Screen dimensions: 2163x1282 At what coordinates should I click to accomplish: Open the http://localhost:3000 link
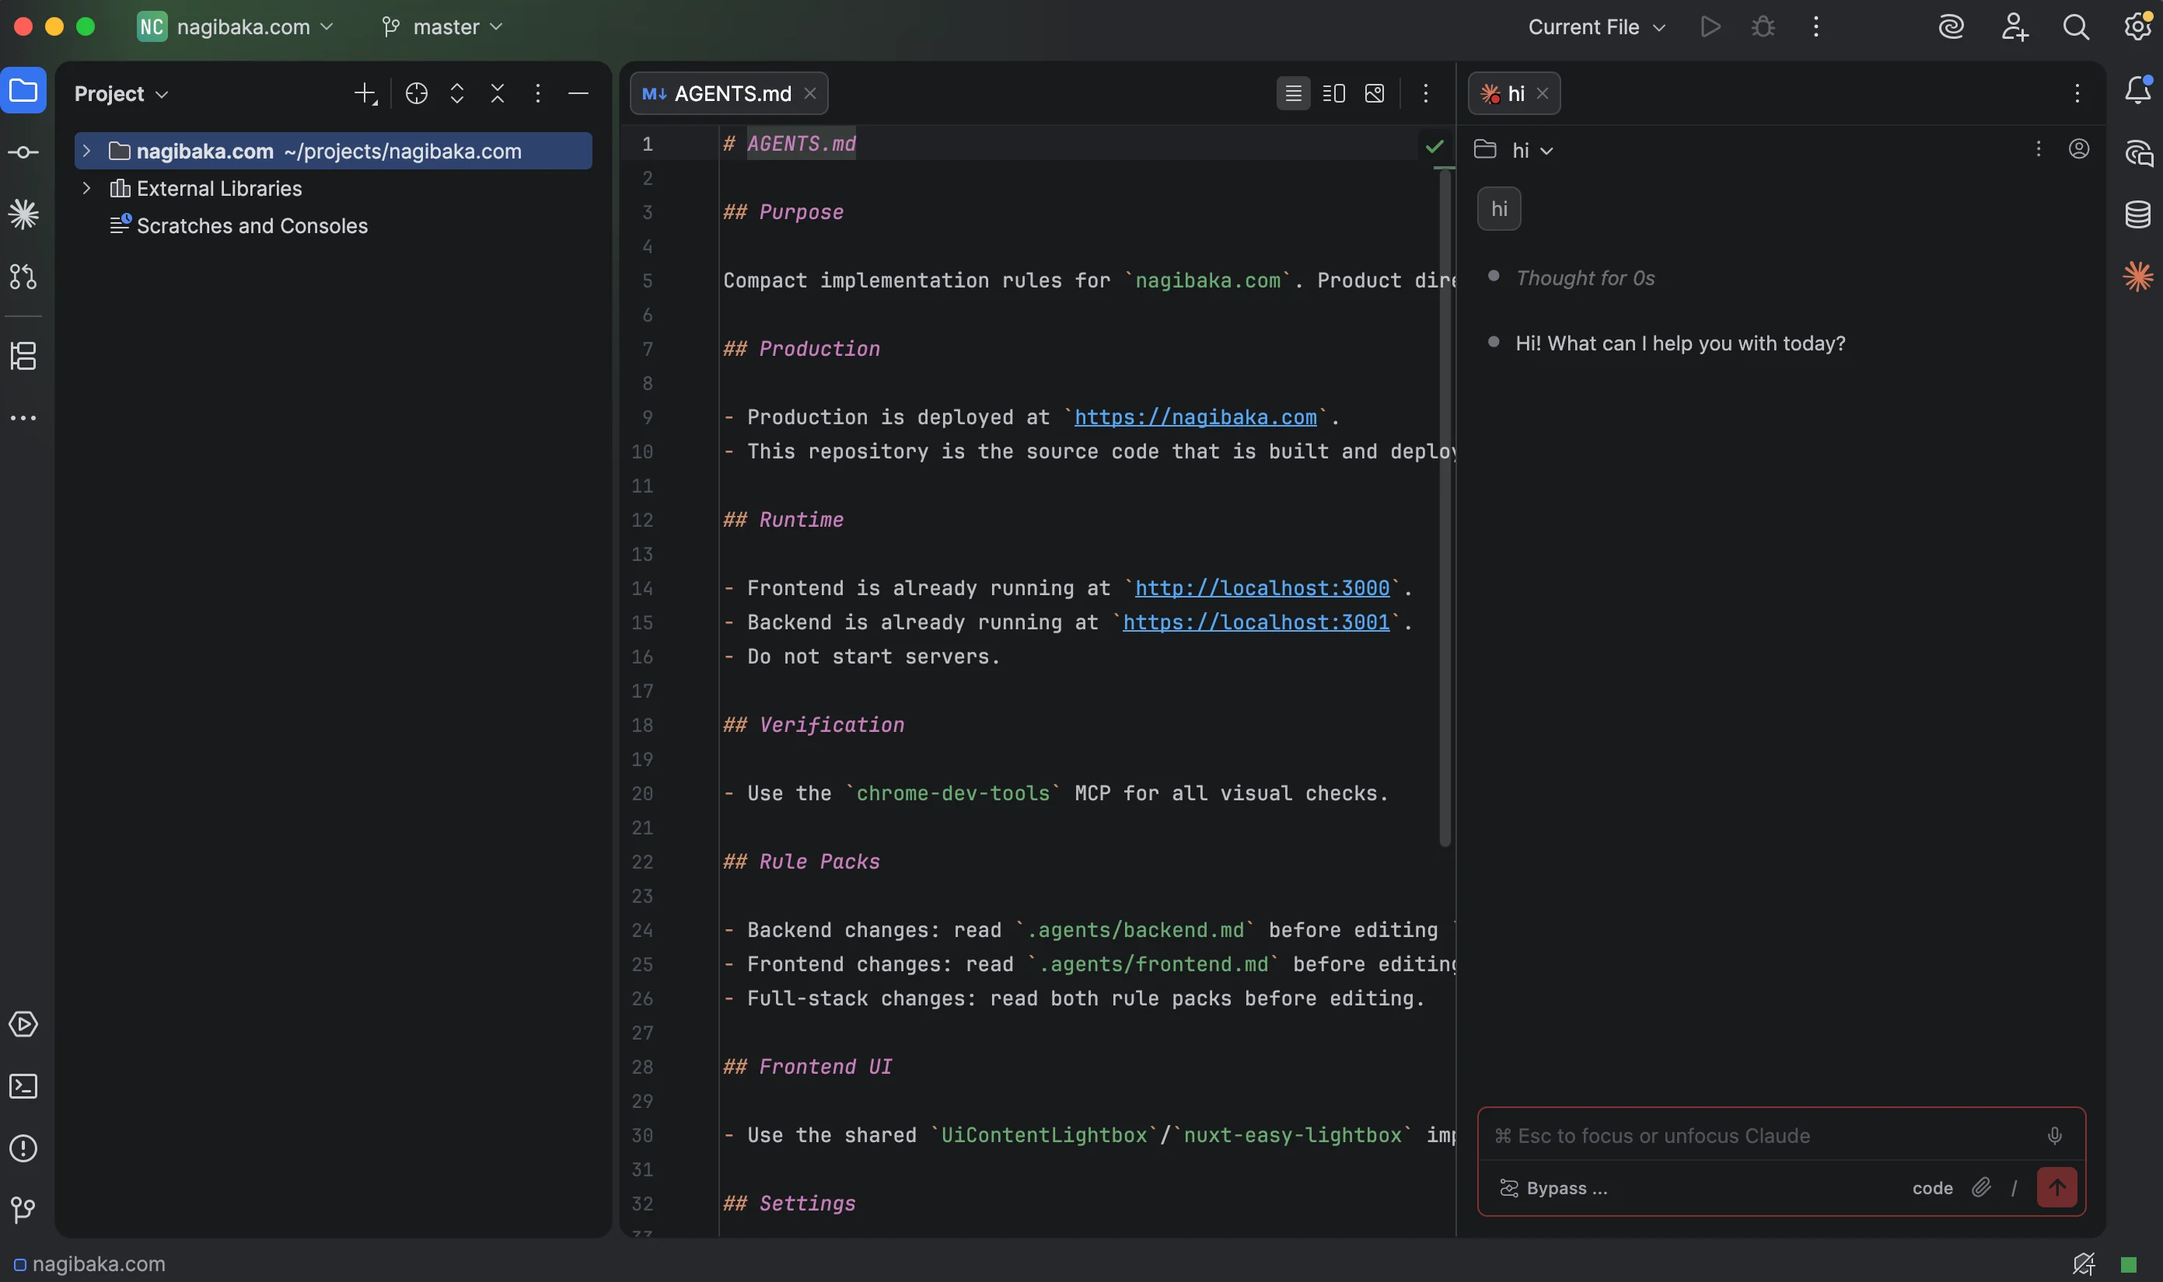pyautogui.click(x=1262, y=588)
